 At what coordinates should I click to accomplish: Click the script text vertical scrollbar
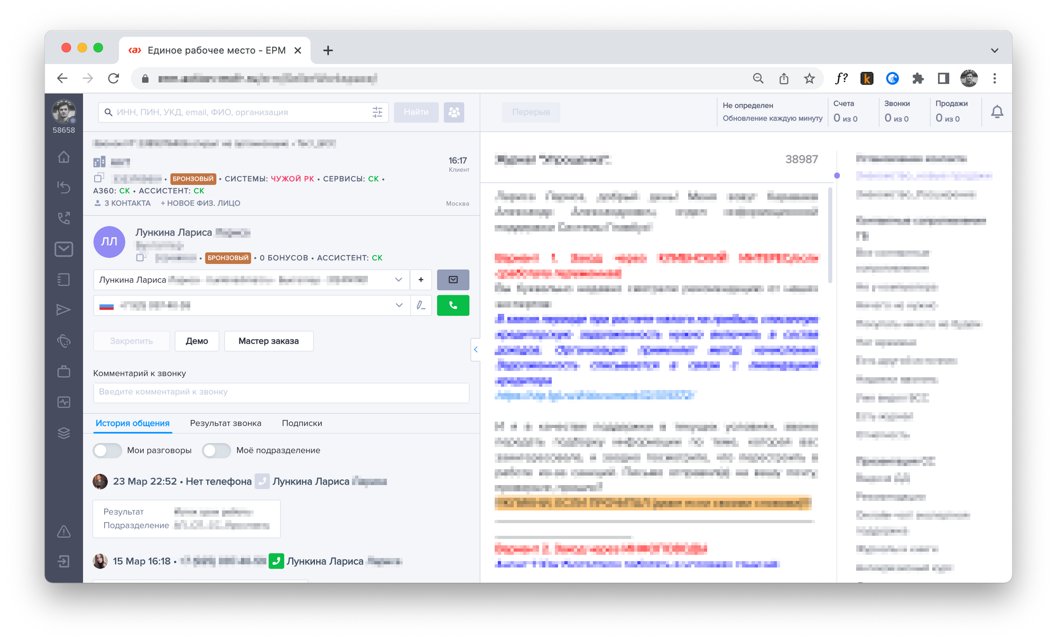coord(830,235)
